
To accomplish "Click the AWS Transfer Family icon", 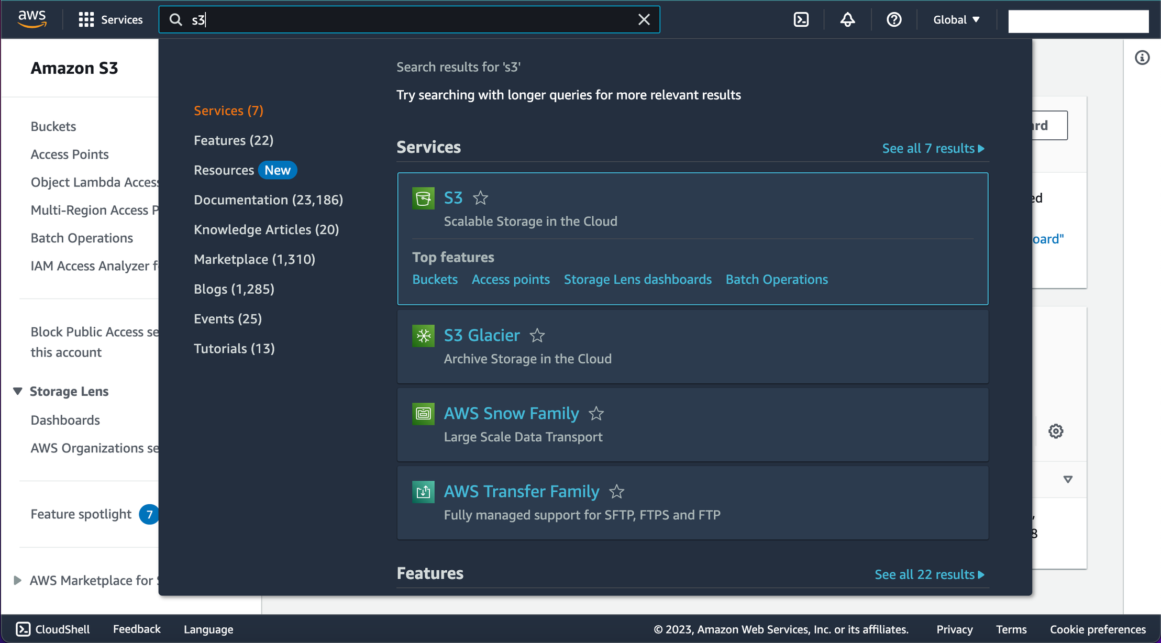I will click(x=423, y=492).
